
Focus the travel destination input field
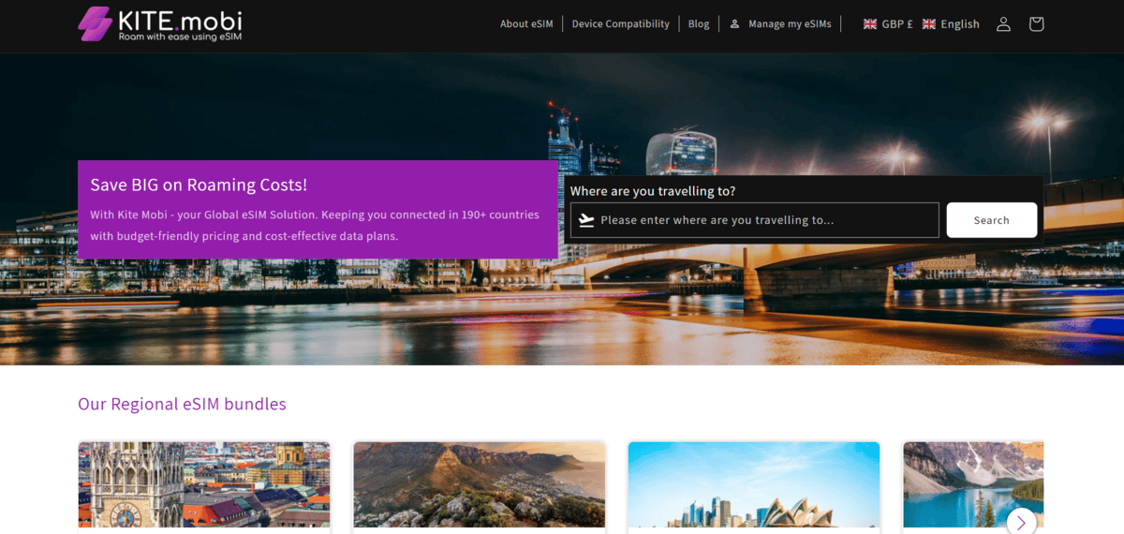763,220
